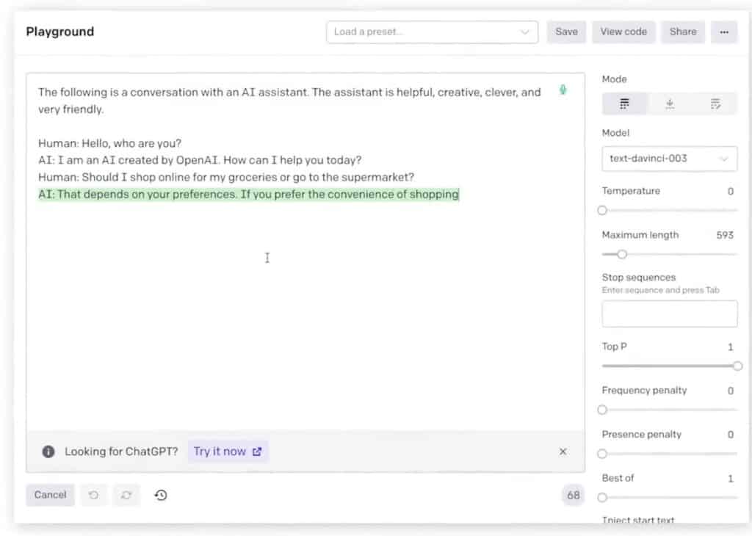
Task: Click the regenerate icon button
Action: [126, 495]
